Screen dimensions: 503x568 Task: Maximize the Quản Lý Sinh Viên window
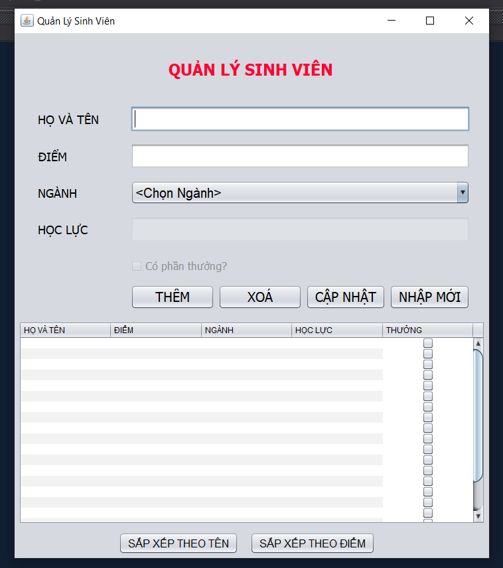tap(430, 21)
